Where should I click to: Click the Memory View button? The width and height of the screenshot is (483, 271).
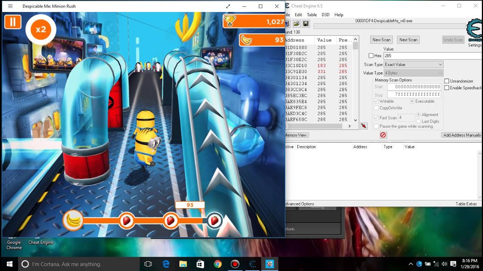(x=296, y=135)
